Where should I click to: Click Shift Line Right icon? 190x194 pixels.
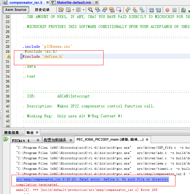(x=158, y=10)
